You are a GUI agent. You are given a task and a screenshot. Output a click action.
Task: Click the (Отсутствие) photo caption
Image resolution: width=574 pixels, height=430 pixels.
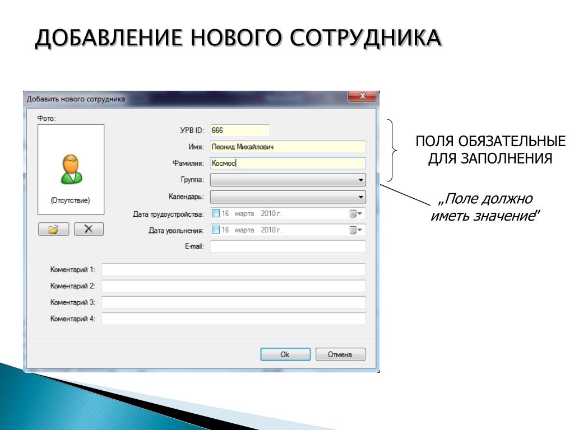70,200
